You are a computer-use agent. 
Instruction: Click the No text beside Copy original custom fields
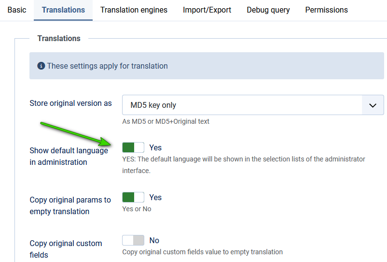154,240
